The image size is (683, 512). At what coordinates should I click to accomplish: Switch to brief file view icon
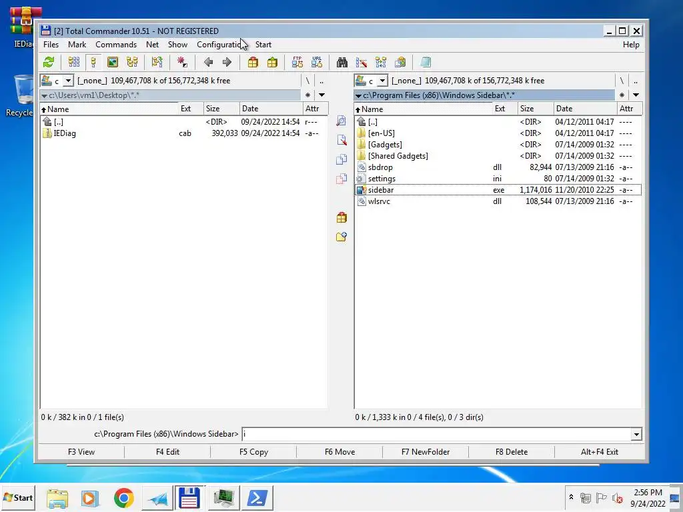(x=74, y=62)
